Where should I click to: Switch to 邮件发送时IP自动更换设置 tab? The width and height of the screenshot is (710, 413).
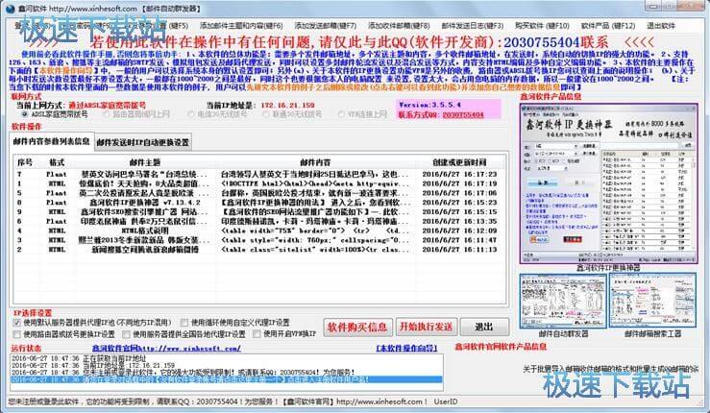(x=142, y=142)
